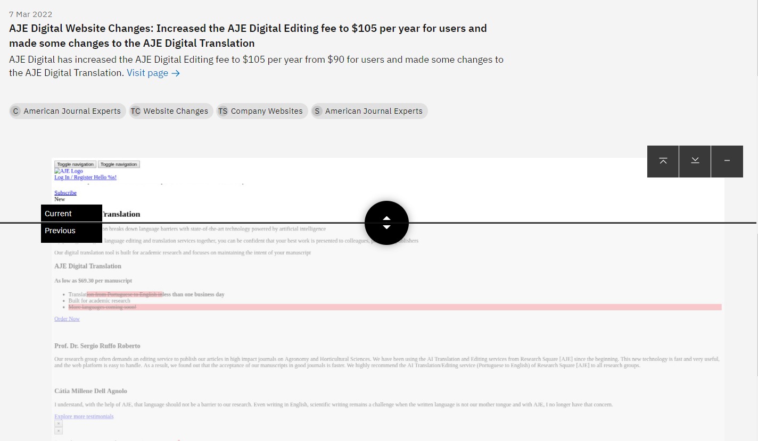Screen dimensions: 758x441
Task: Click the Previous version label
Action: (71, 232)
